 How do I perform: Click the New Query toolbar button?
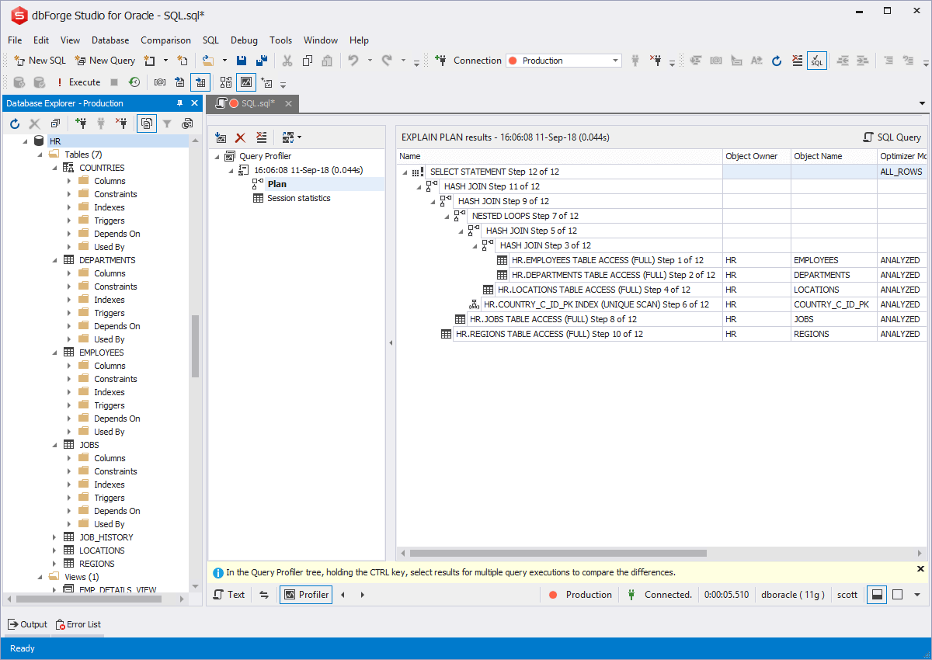105,61
